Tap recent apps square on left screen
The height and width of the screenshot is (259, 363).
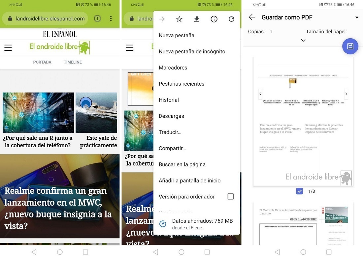click(x=85, y=252)
